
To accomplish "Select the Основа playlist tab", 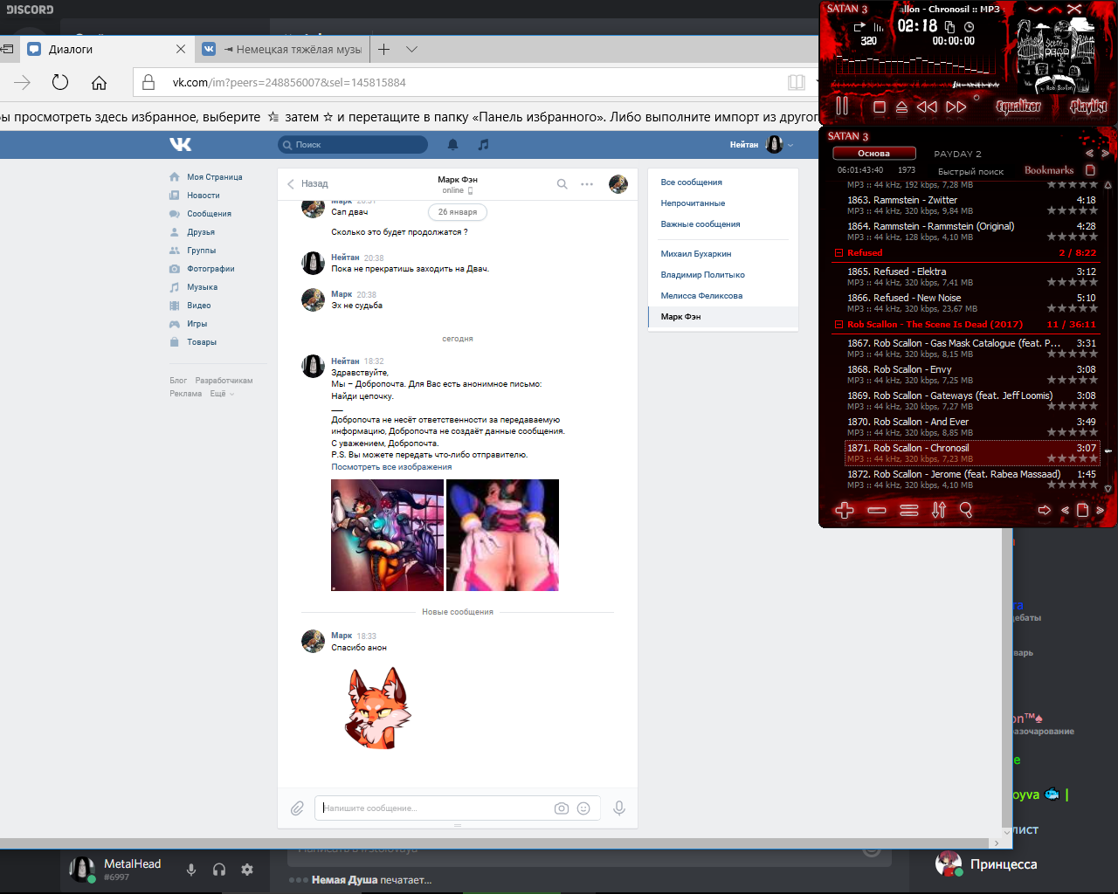I will [873, 153].
